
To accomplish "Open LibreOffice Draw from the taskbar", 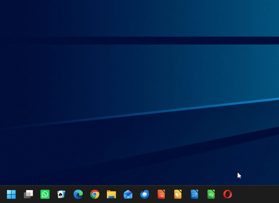I will click(x=178, y=194).
